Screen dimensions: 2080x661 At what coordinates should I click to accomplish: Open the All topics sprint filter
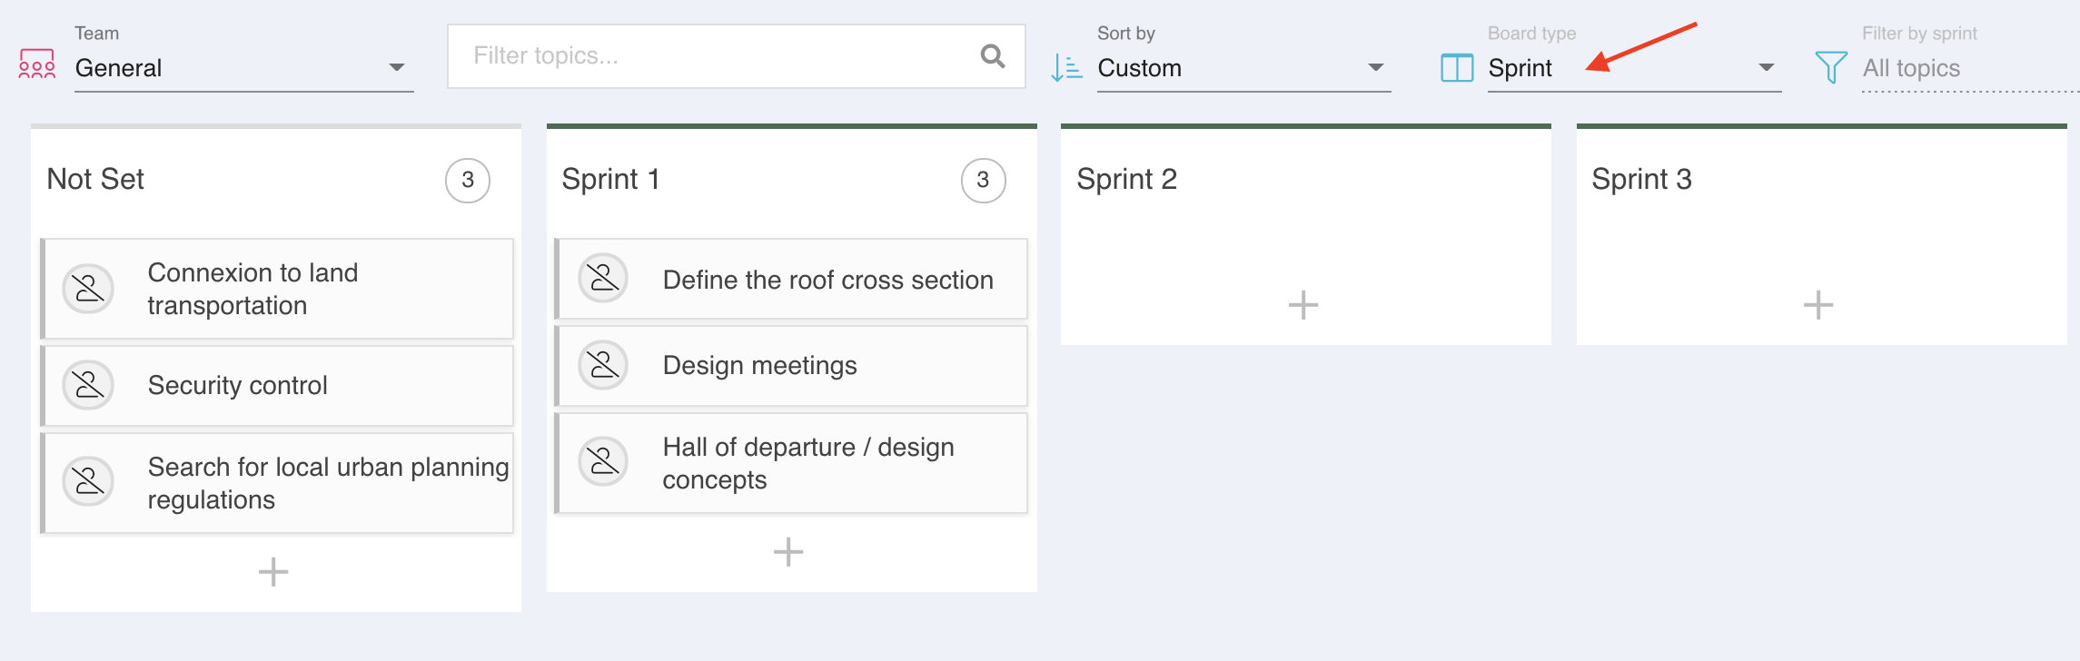pyautogui.click(x=1969, y=68)
